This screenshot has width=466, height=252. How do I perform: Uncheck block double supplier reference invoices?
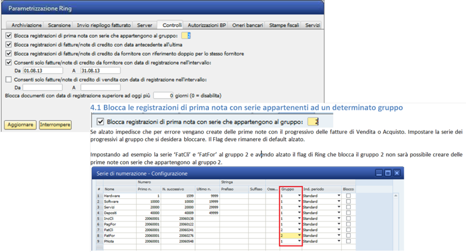(x=9, y=54)
